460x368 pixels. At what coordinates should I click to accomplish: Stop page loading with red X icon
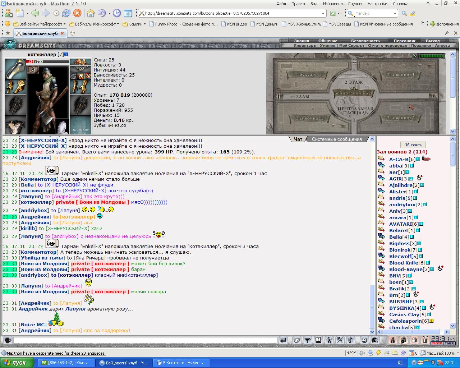77,13
